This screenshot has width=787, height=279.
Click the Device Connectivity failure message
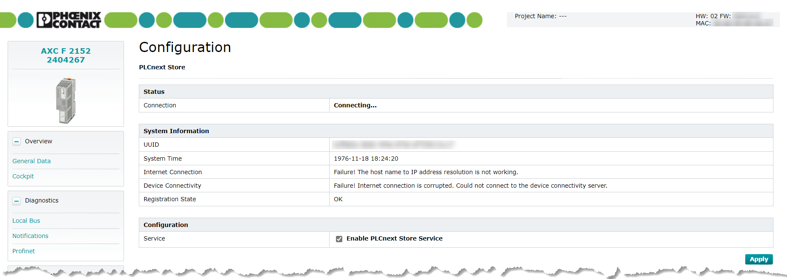[471, 186]
